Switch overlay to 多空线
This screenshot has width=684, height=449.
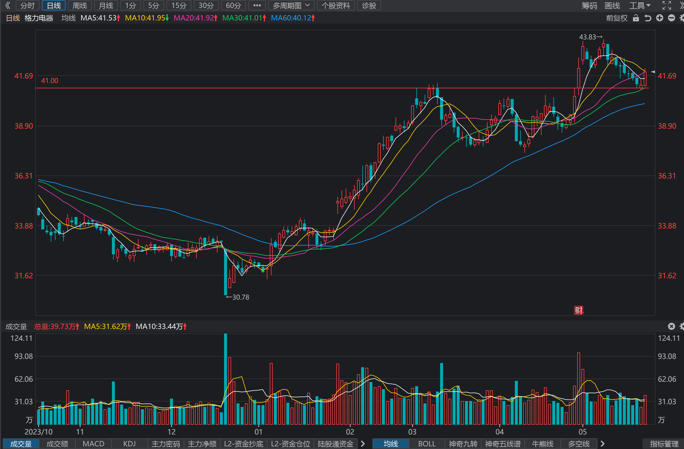tap(579, 444)
